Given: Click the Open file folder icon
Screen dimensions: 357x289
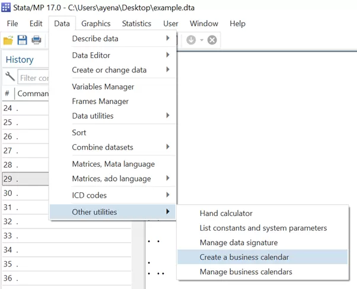Looking at the screenshot, I should pyautogui.click(x=8, y=40).
